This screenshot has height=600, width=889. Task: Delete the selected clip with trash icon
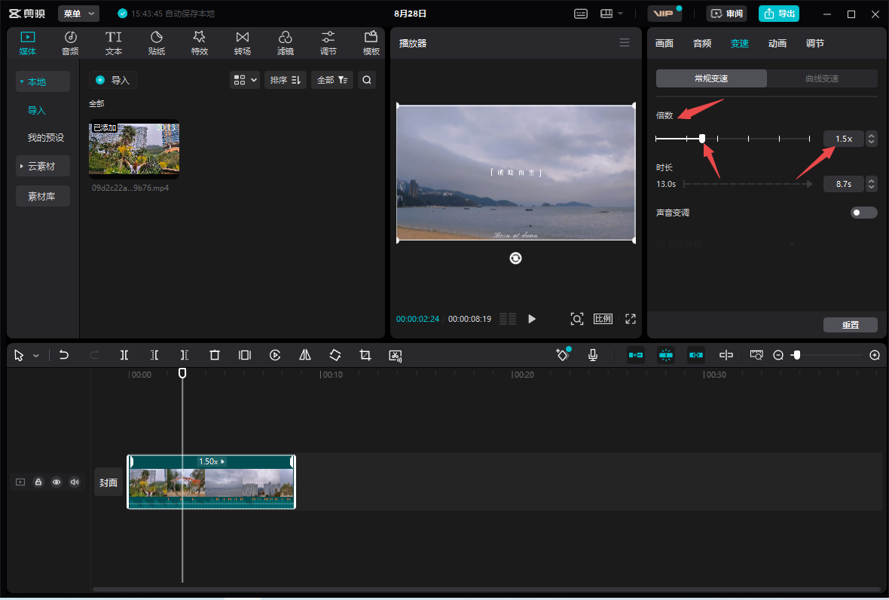pyautogui.click(x=215, y=355)
